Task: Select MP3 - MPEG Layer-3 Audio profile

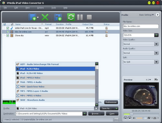Action: click(x=55, y=91)
